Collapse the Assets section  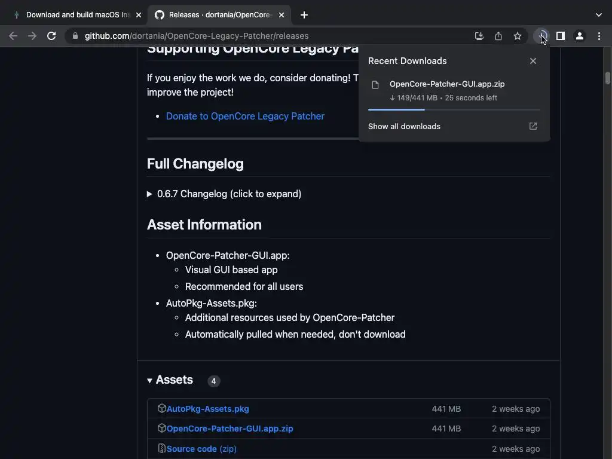[150, 380]
